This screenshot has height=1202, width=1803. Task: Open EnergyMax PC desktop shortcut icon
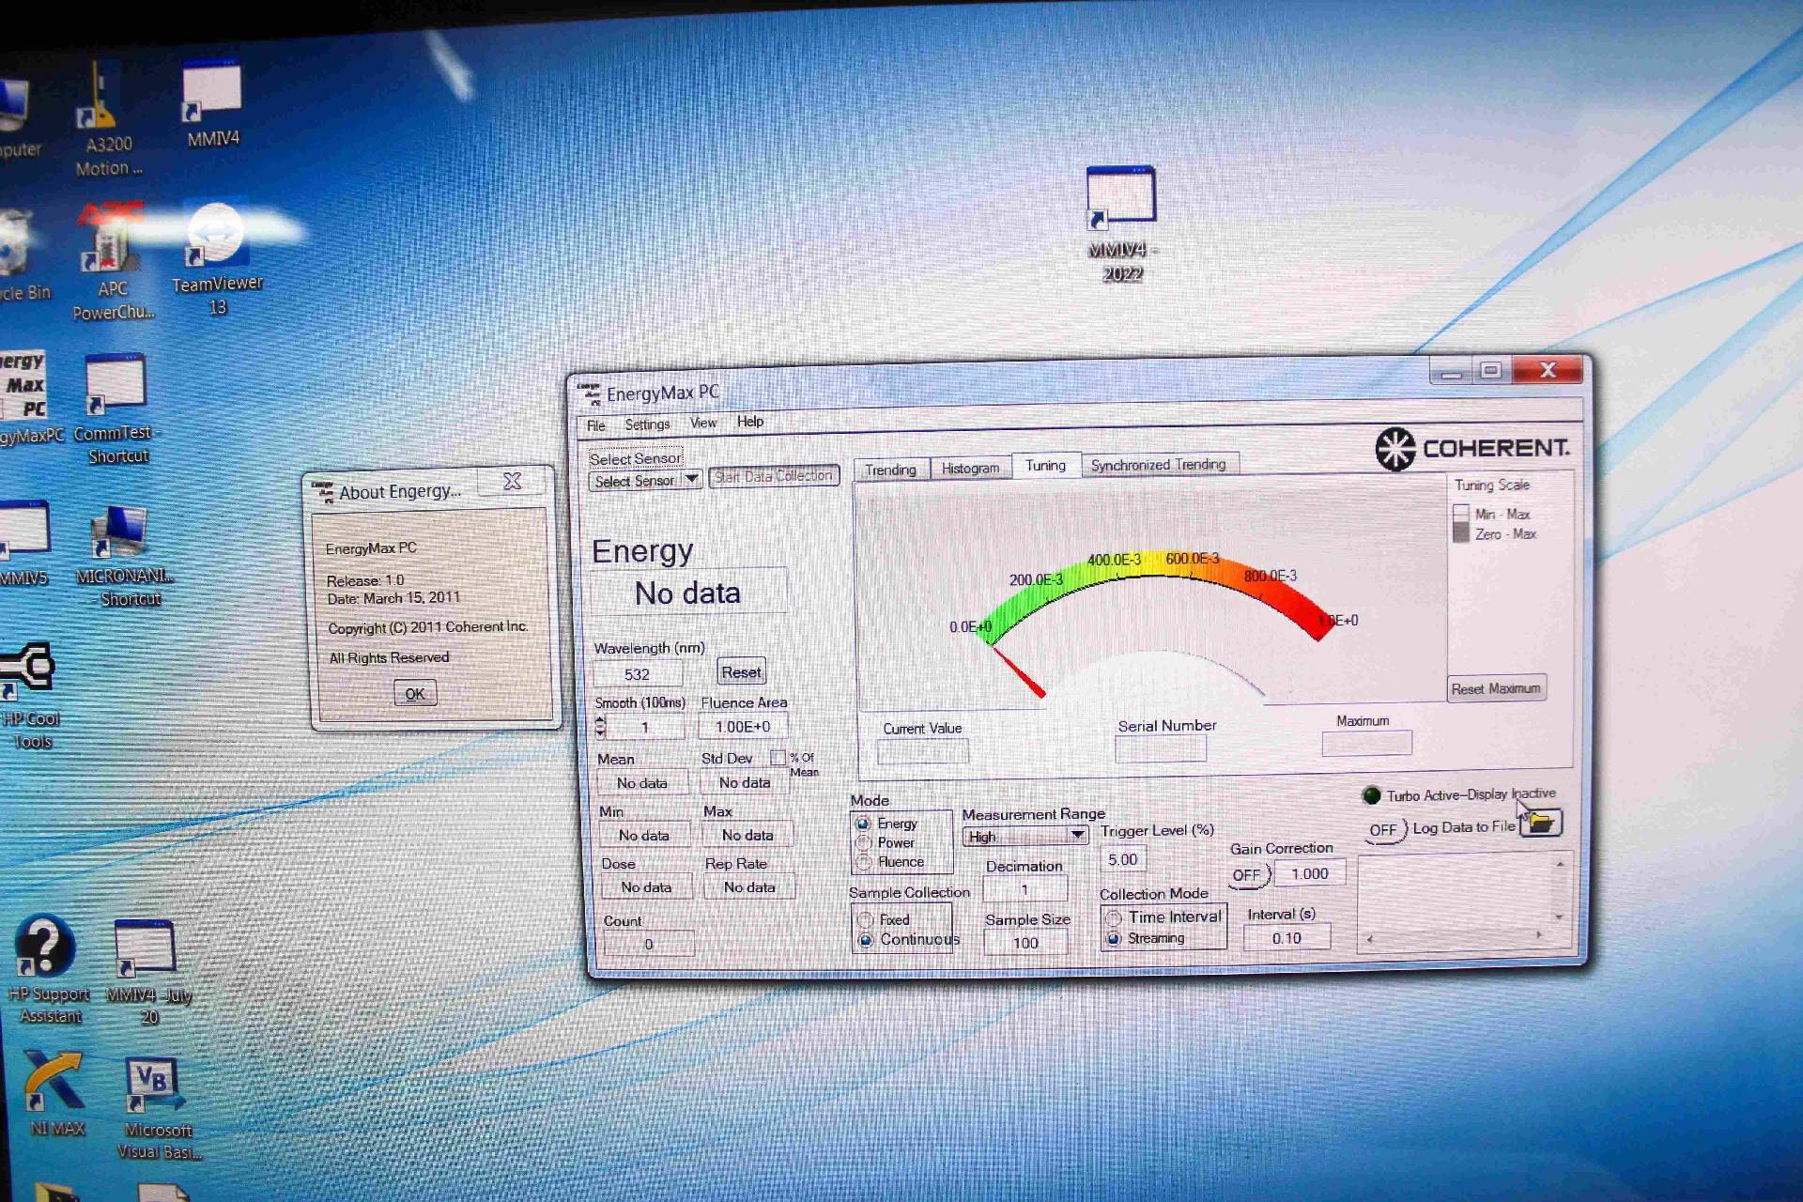(26, 396)
